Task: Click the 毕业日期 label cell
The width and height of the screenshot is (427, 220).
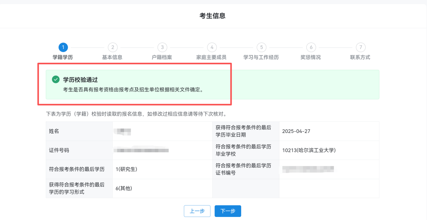Action: (246, 131)
